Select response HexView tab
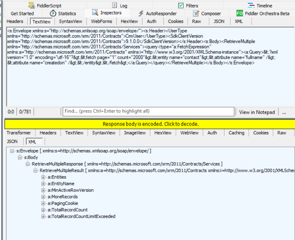The image size is (295, 240). tap(163, 133)
